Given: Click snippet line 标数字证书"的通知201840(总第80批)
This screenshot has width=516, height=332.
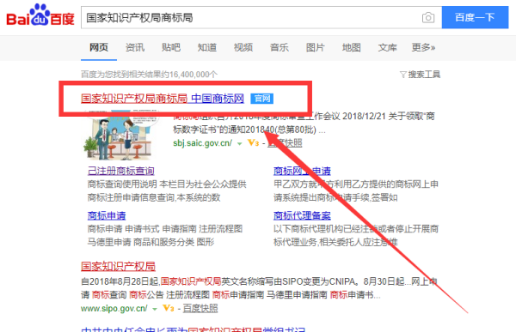Looking at the screenshot, I should tap(249, 130).
